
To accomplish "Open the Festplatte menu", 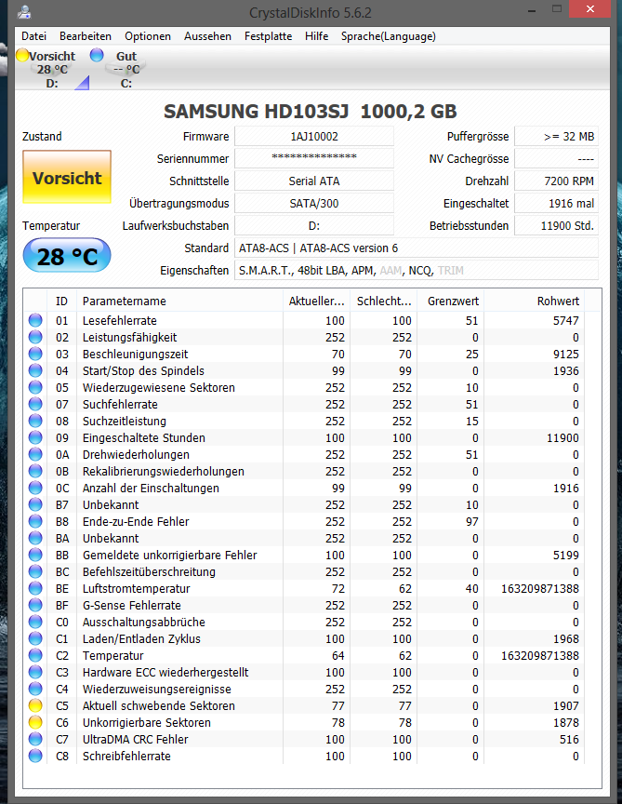I will pos(268,36).
